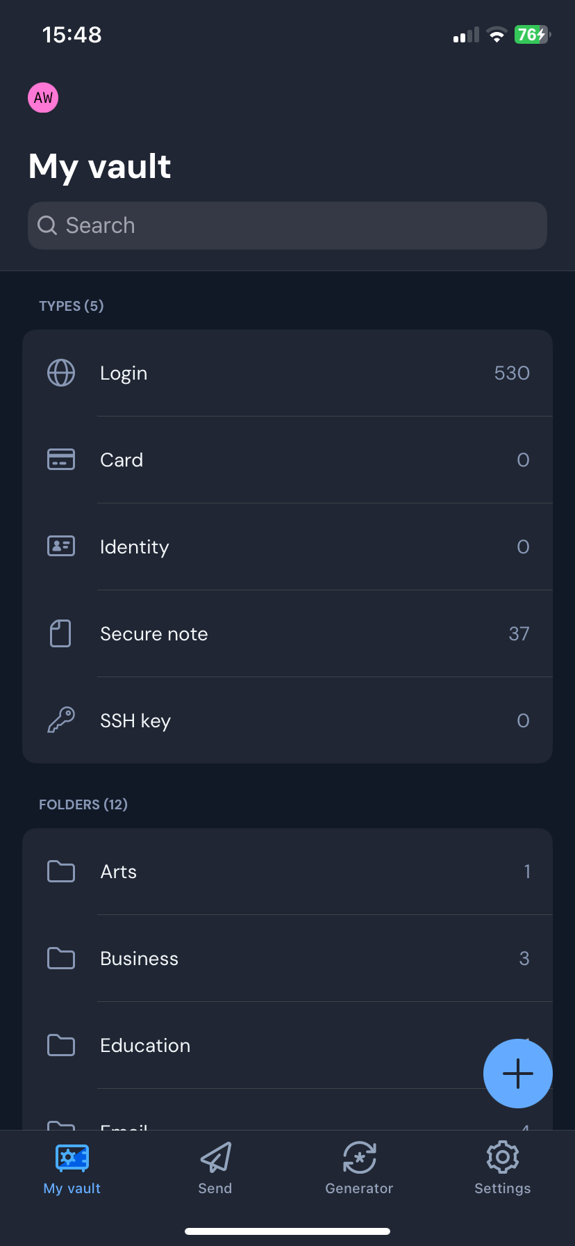Show the 530 Login items

512,373
